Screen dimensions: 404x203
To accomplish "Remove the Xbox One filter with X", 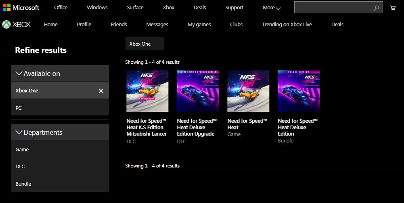I will 101,91.
